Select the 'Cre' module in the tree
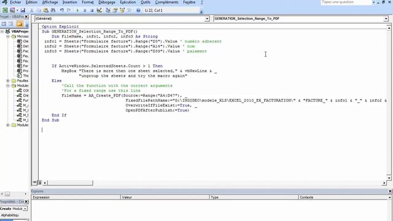This screenshot has height=221, width=393. [23, 96]
